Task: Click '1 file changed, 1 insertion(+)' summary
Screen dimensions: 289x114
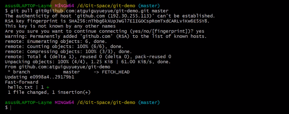Action: tap(49, 92)
